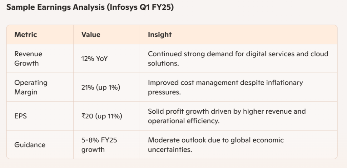Viewport: 347px width, 168px height.
Task: Click the solid profit growth insight
Action: pyautogui.click(x=227, y=116)
